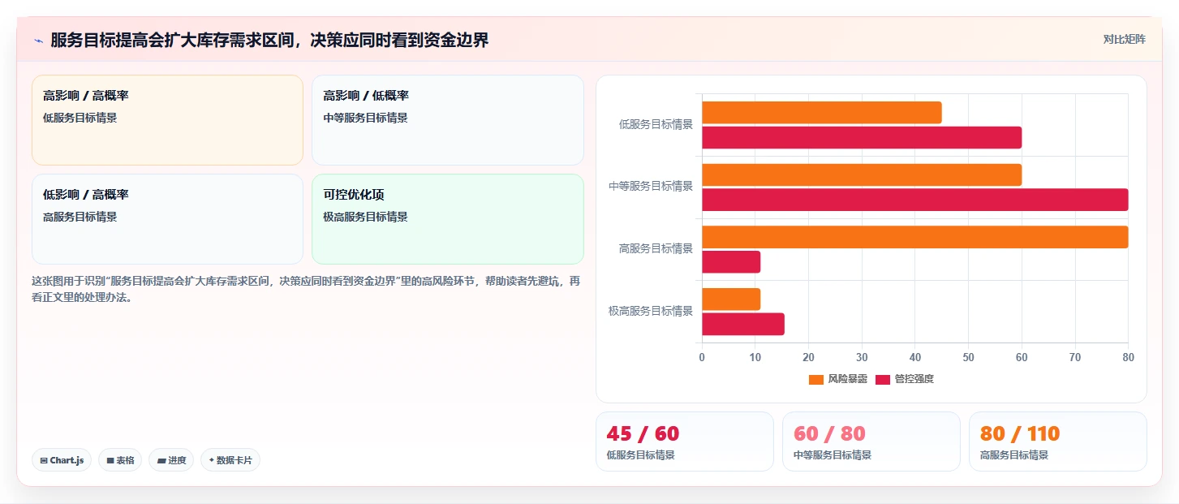1179x504 pixels.
Task: Click the red bar for 低服务目标情景
Action: [x=862, y=137]
